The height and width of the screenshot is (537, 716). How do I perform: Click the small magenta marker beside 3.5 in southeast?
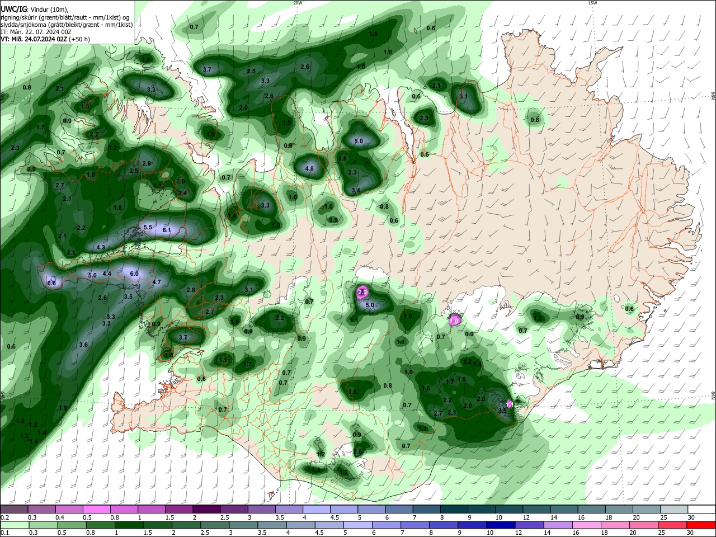(x=509, y=403)
